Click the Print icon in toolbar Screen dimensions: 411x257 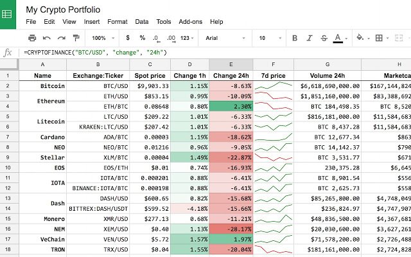tap(32, 38)
